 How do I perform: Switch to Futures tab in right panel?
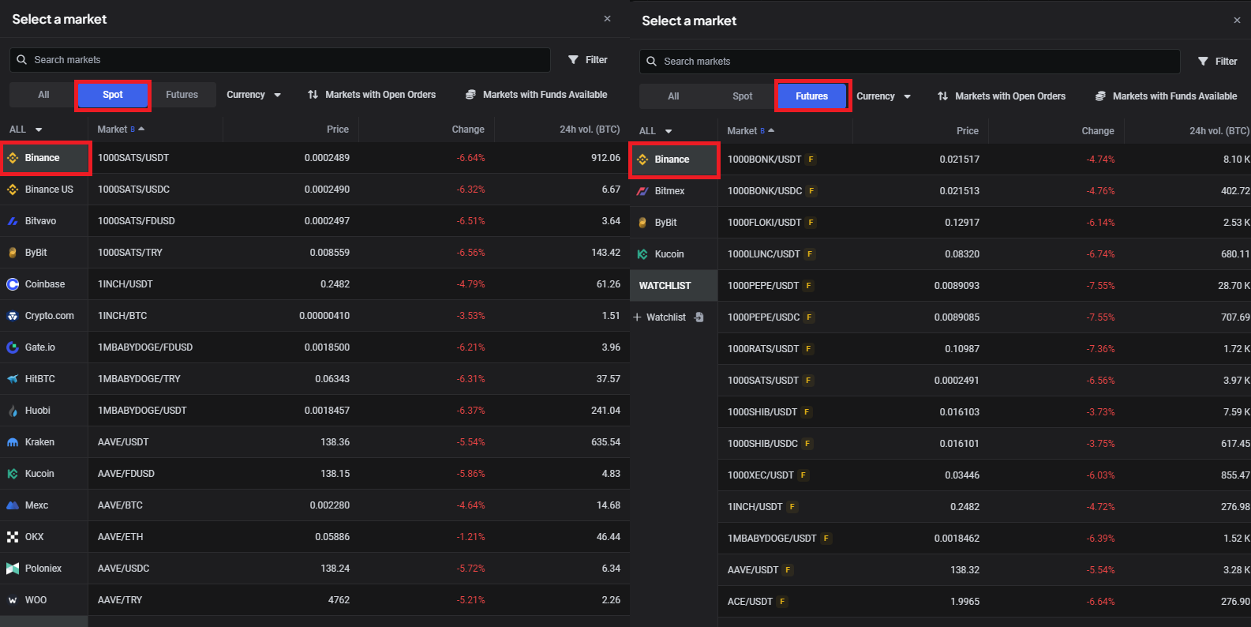point(812,96)
